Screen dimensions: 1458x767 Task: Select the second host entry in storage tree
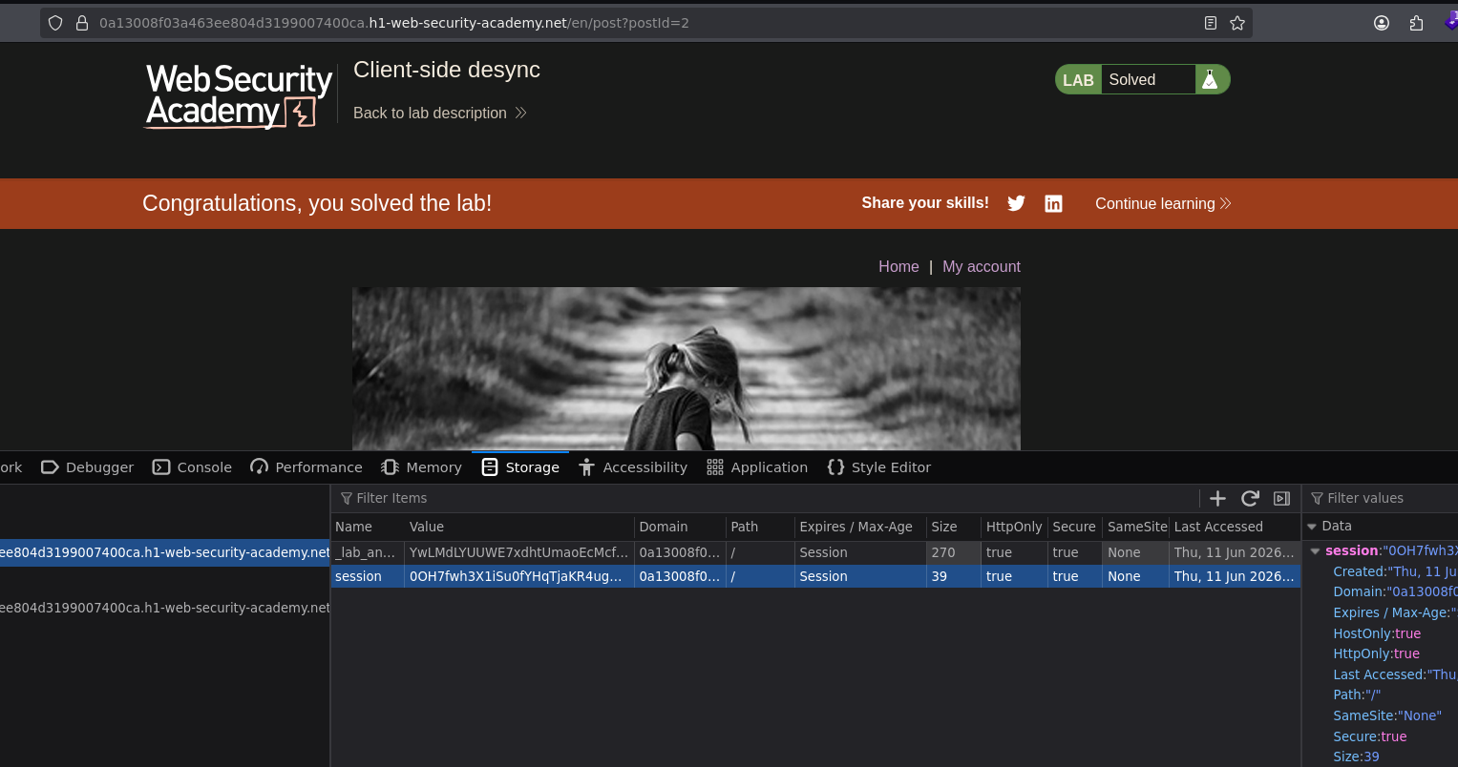coord(164,608)
